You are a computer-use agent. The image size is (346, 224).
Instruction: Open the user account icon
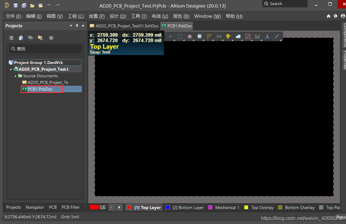point(343,16)
